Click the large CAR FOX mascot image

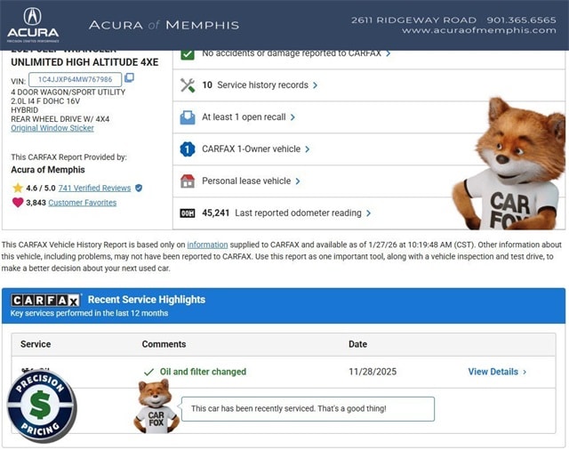pyautogui.click(x=509, y=165)
